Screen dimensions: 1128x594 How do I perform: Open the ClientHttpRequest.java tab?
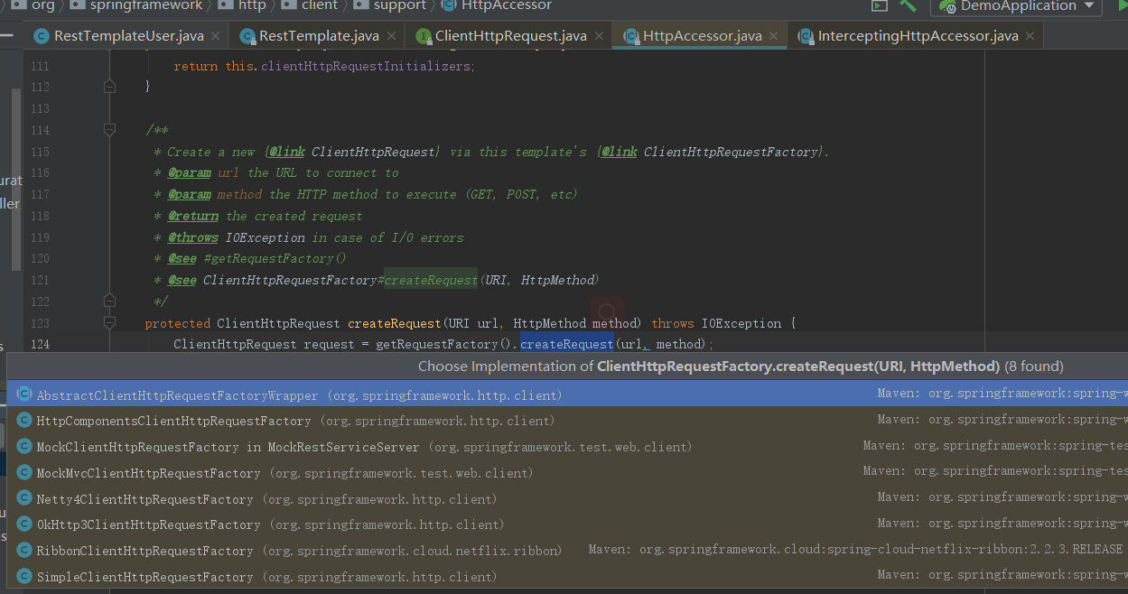510,36
